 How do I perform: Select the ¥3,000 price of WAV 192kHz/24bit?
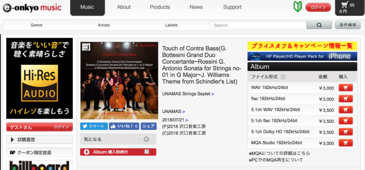coord(326,88)
